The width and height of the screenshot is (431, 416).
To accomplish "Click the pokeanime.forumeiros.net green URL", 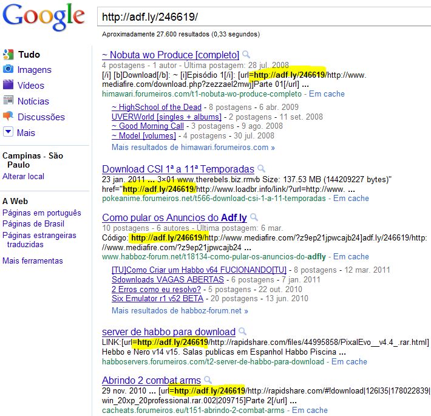I will pos(214,199).
